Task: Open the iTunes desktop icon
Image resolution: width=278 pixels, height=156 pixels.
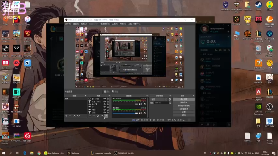Action: pyautogui.click(x=27, y=20)
